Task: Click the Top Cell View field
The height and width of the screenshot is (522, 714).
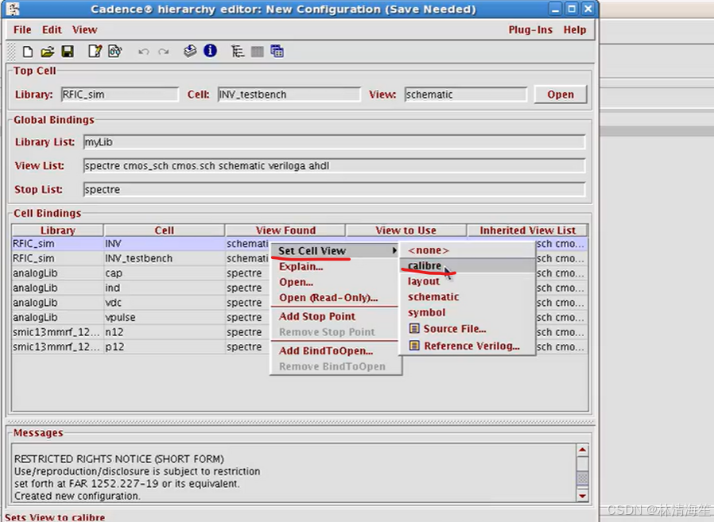Action: click(x=465, y=95)
